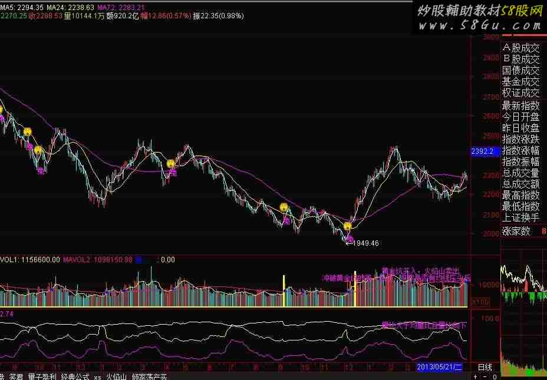Click the minus zoom button at bottom right
Viewport: 547px width, 380px height.
point(485,376)
